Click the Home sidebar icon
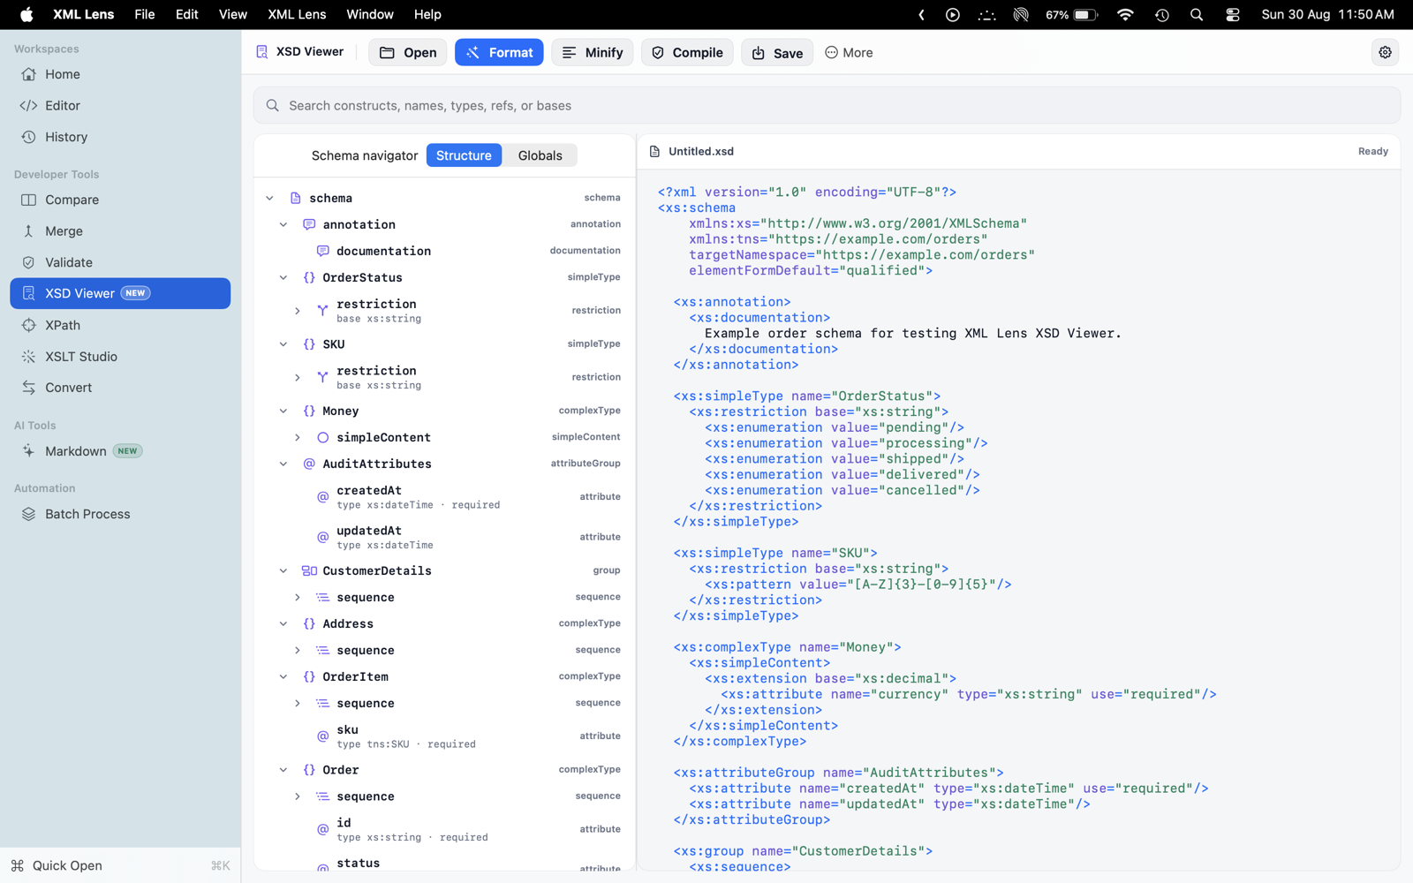This screenshot has width=1413, height=883. [29, 74]
